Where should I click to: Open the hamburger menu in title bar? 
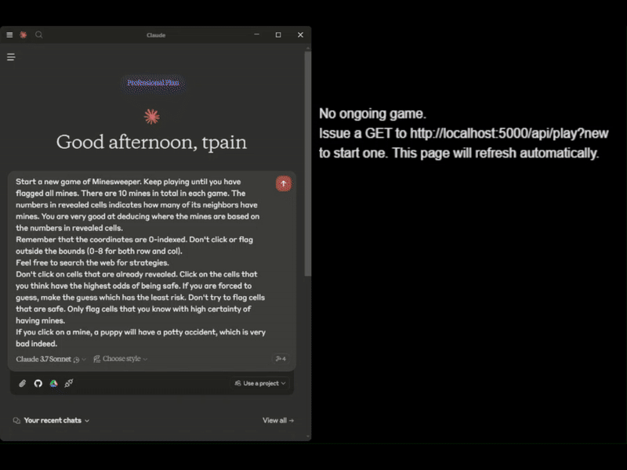pyautogui.click(x=9, y=35)
